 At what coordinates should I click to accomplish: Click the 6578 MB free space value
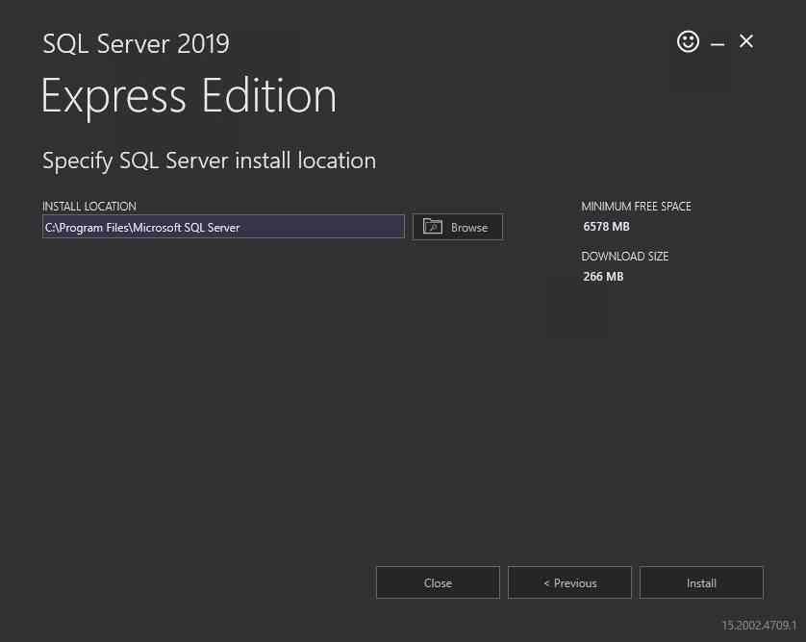coord(605,226)
